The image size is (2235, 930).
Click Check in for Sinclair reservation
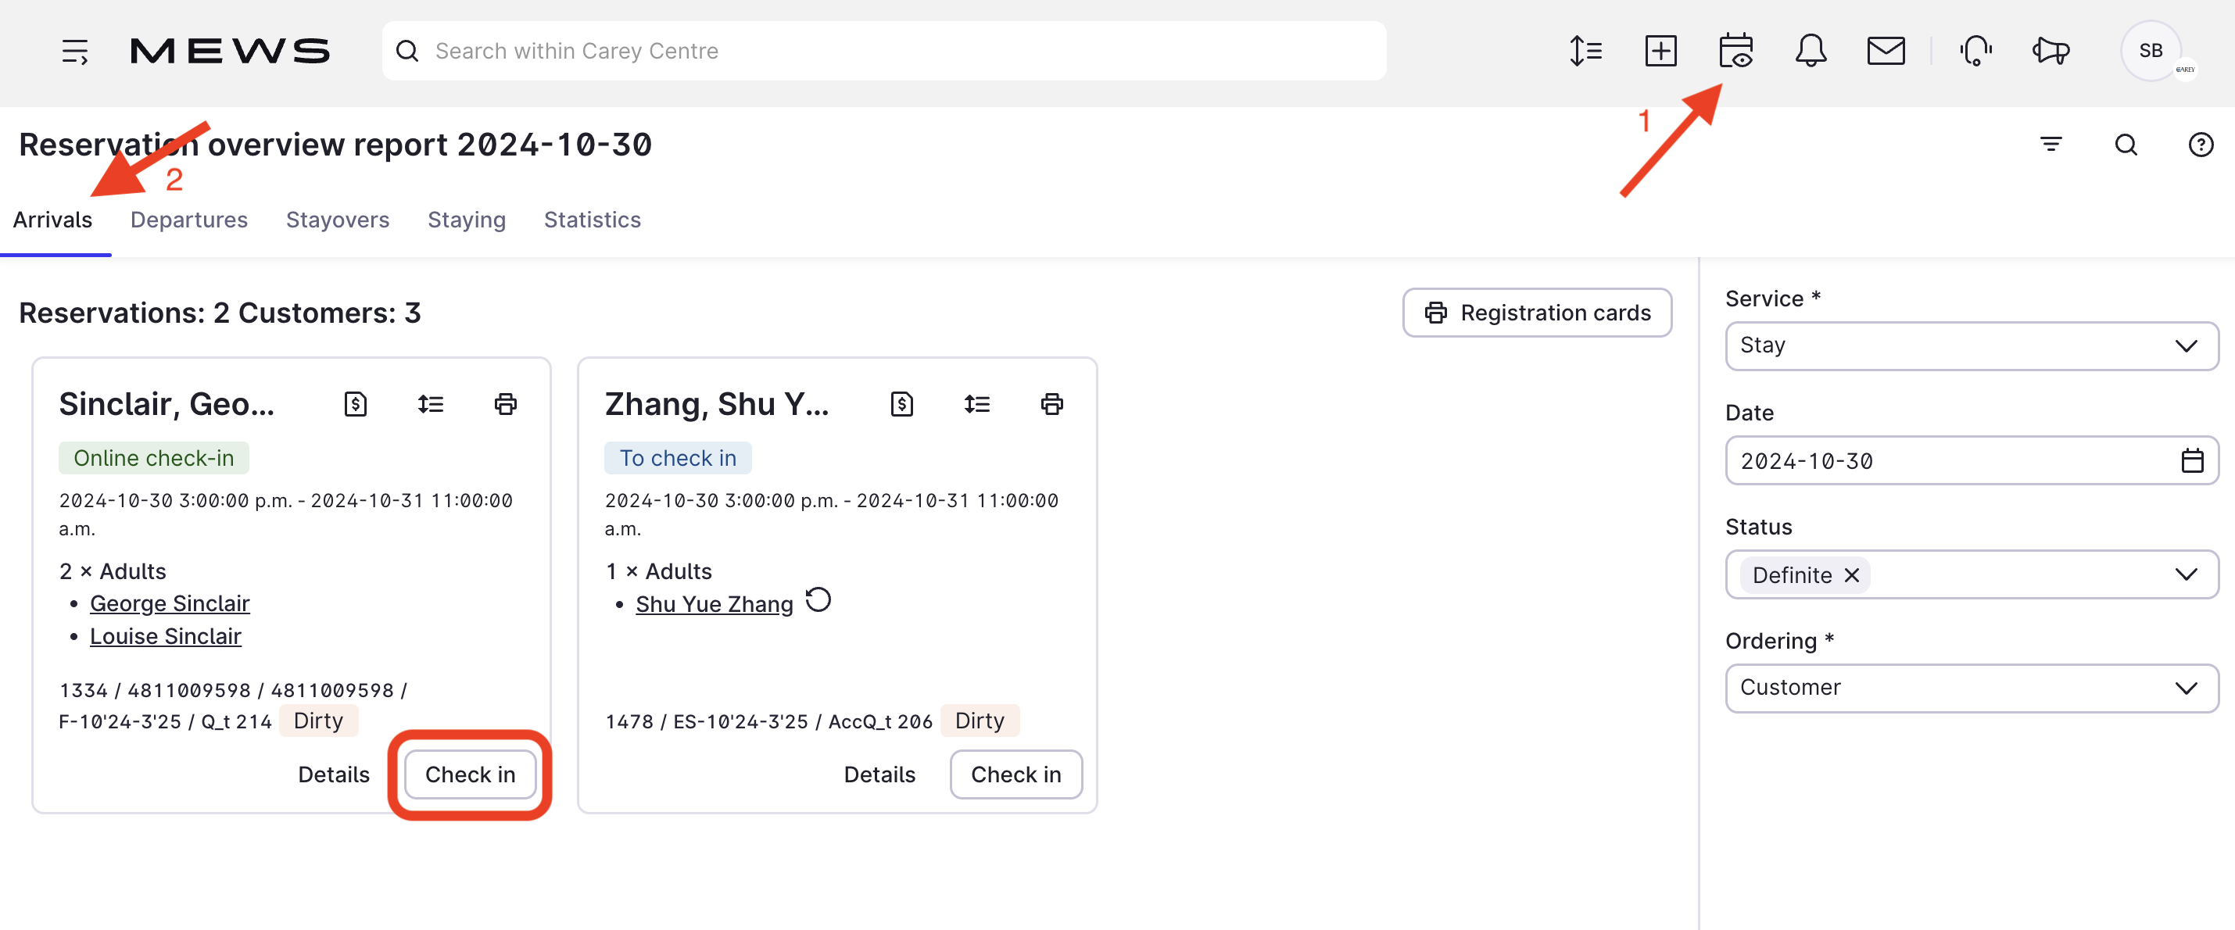pyautogui.click(x=469, y=774)
